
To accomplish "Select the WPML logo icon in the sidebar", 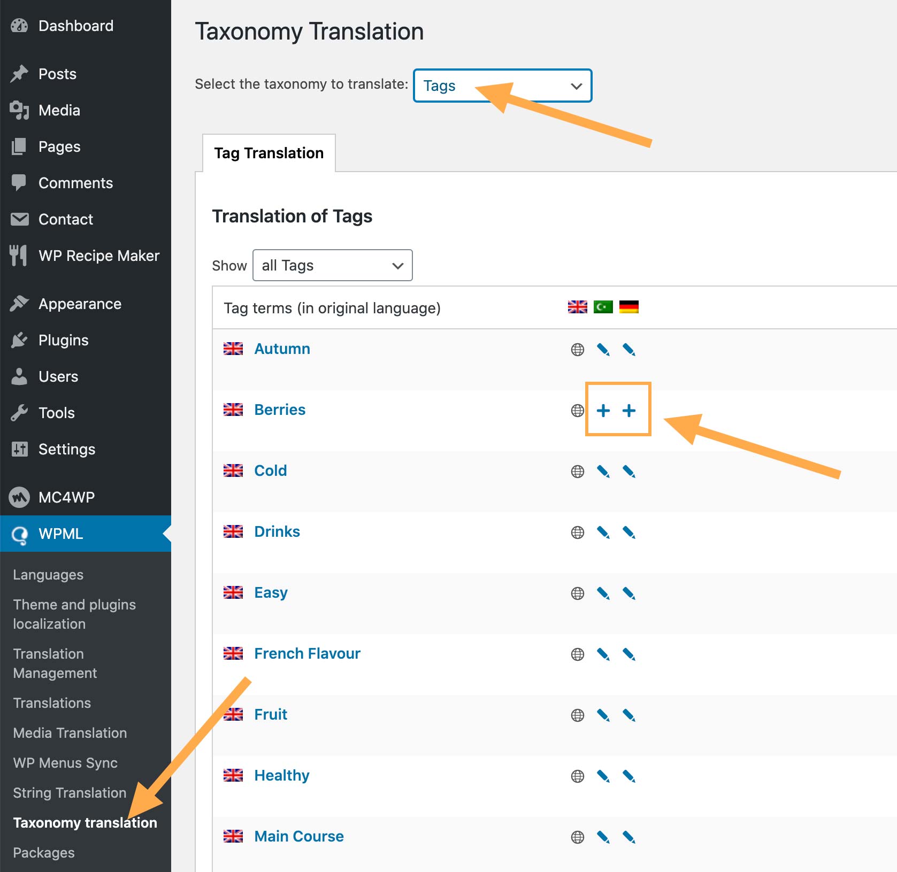I will tap(19, 534).
